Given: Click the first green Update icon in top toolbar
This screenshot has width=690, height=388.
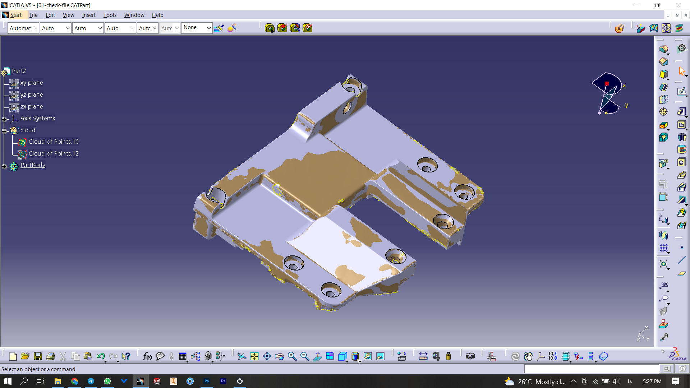Looking at the screenshot, I should (270, 28).
